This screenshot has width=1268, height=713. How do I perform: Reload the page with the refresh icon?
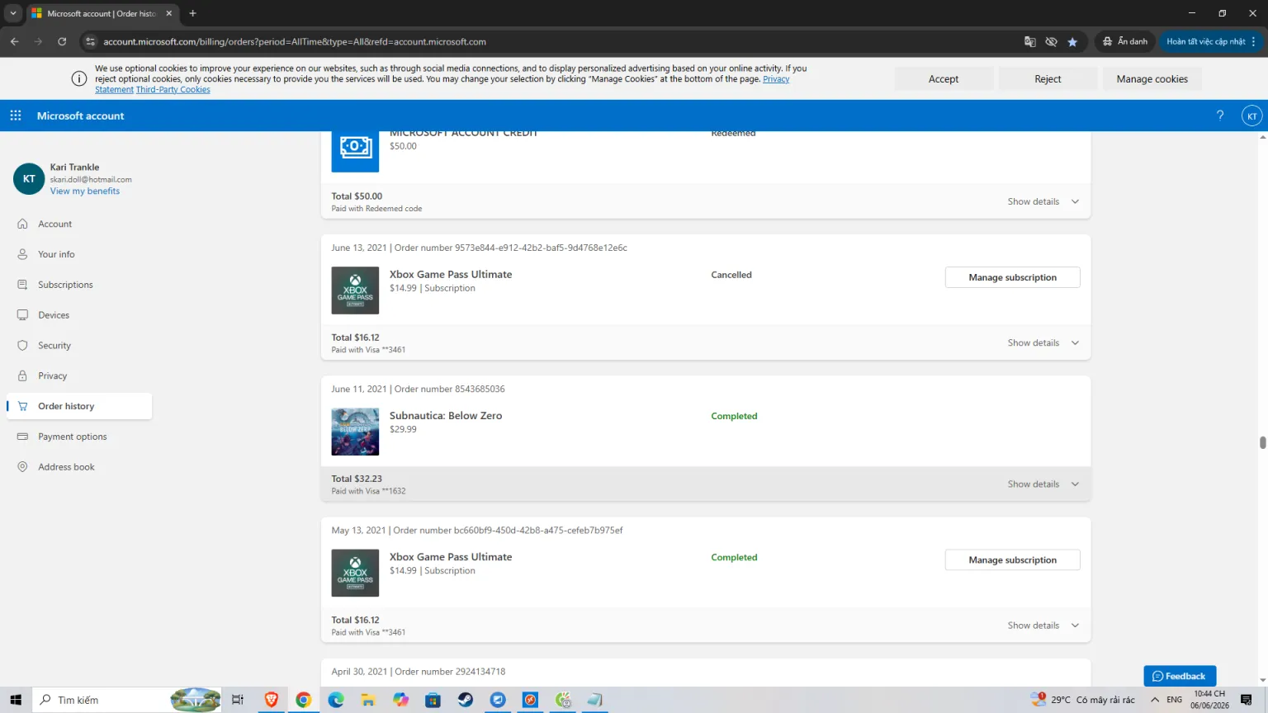(x=62, y=41)
